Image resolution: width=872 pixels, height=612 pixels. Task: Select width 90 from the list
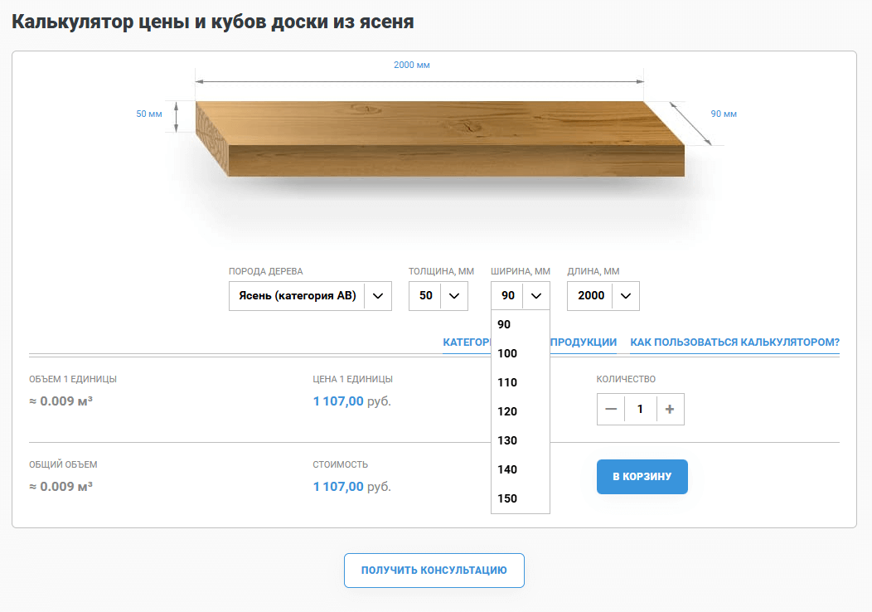click(x=505, y=324)
